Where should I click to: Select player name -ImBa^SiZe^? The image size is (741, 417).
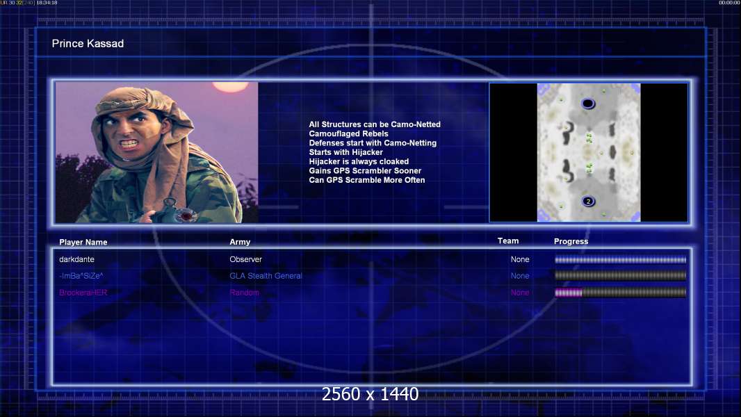81,276
